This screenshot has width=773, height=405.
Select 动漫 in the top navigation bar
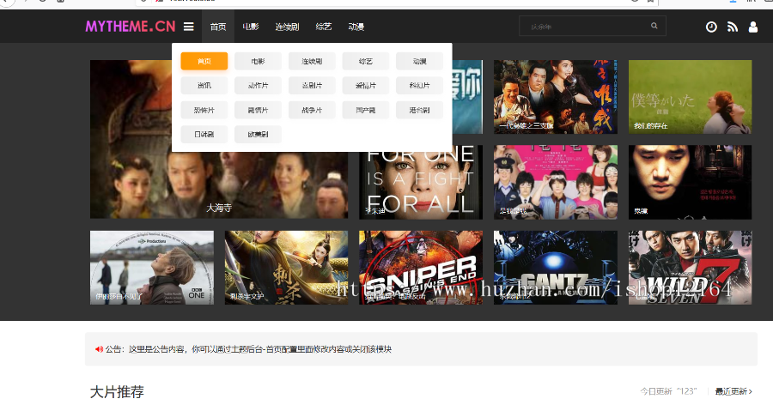356,27
